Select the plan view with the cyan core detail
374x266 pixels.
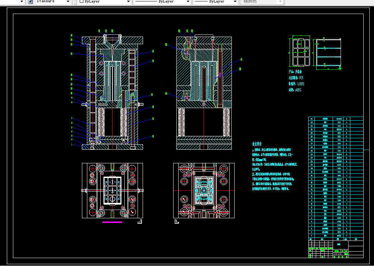[204, 191]
